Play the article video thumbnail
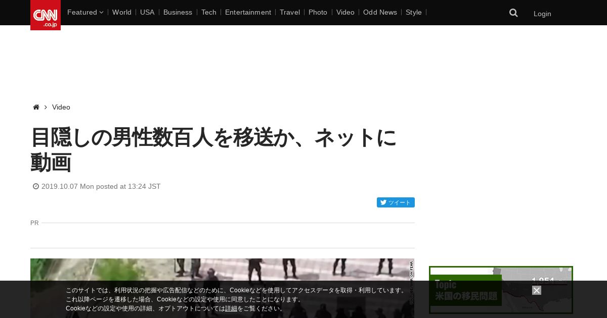The width and height of the screenshot is (607, 318). tap(222, 288)
